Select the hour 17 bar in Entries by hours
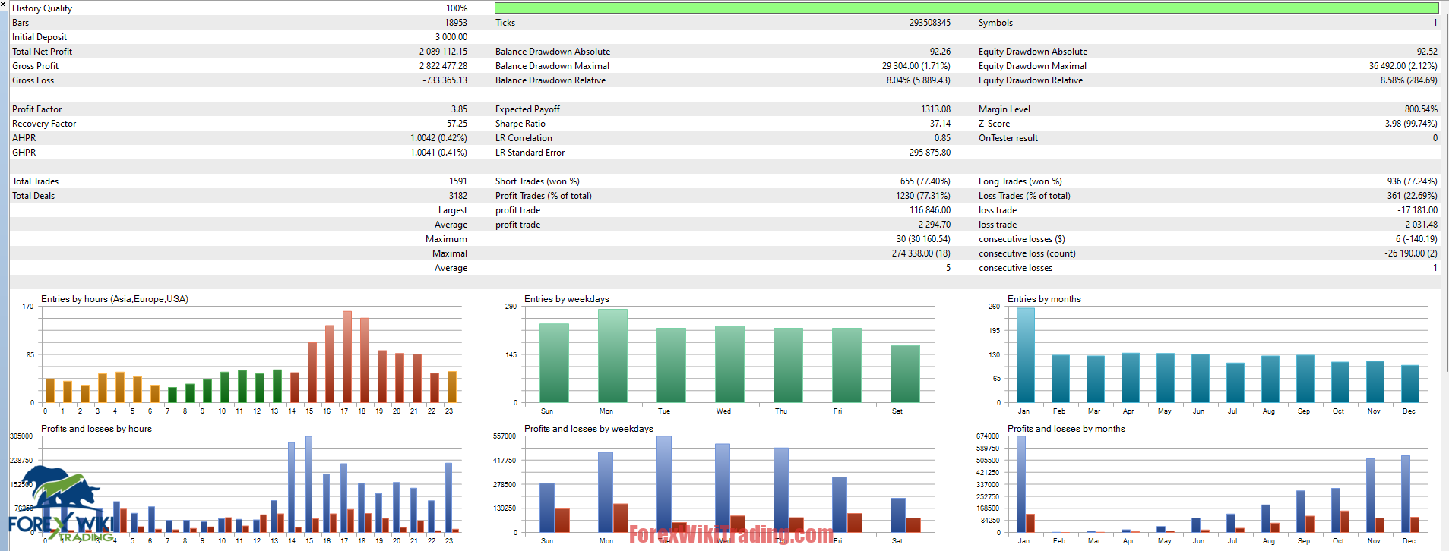Image resolution: width=1449 pixels, height=551 pixels. point(346,357)
